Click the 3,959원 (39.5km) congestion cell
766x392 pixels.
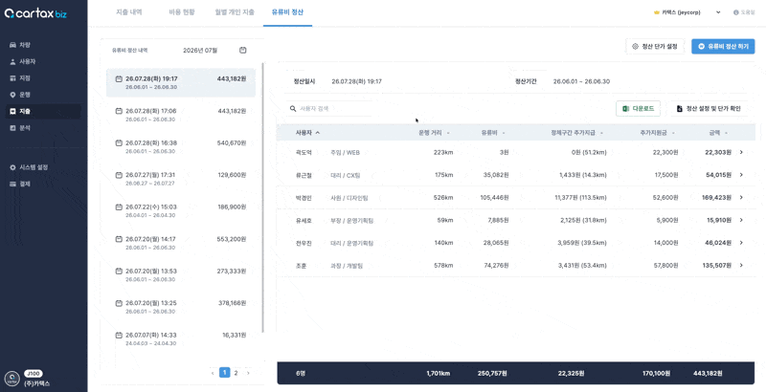pos(582,242)
